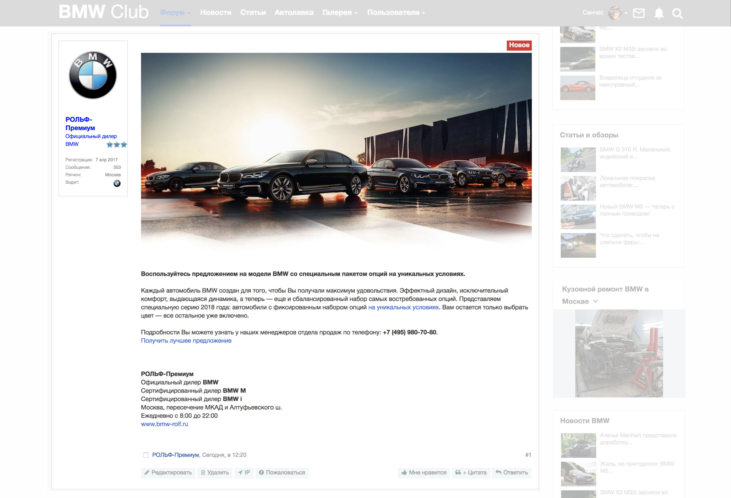
Task: Open the Жаль, не пригодился: BMW M2 link
Action: (637, 467)
